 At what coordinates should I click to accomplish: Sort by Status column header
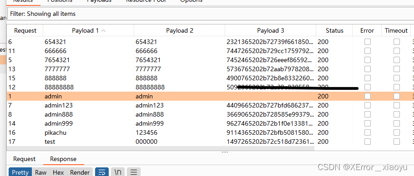pyautogui.click(x=334, y=30)
